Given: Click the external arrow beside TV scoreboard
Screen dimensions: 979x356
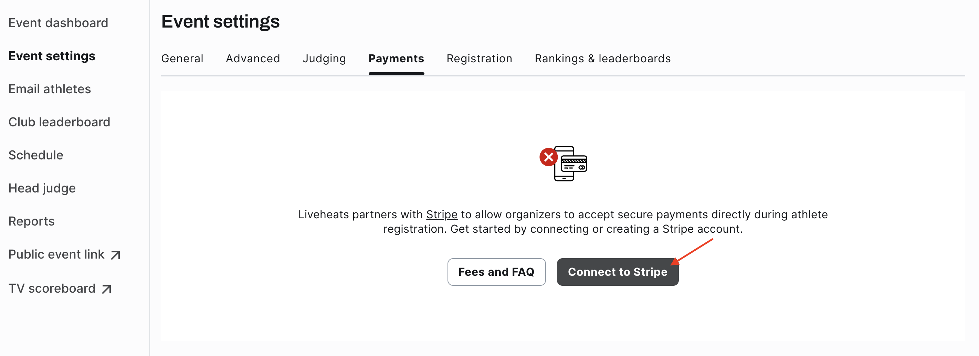Looking at the screenshot, I should pos(107,289).
